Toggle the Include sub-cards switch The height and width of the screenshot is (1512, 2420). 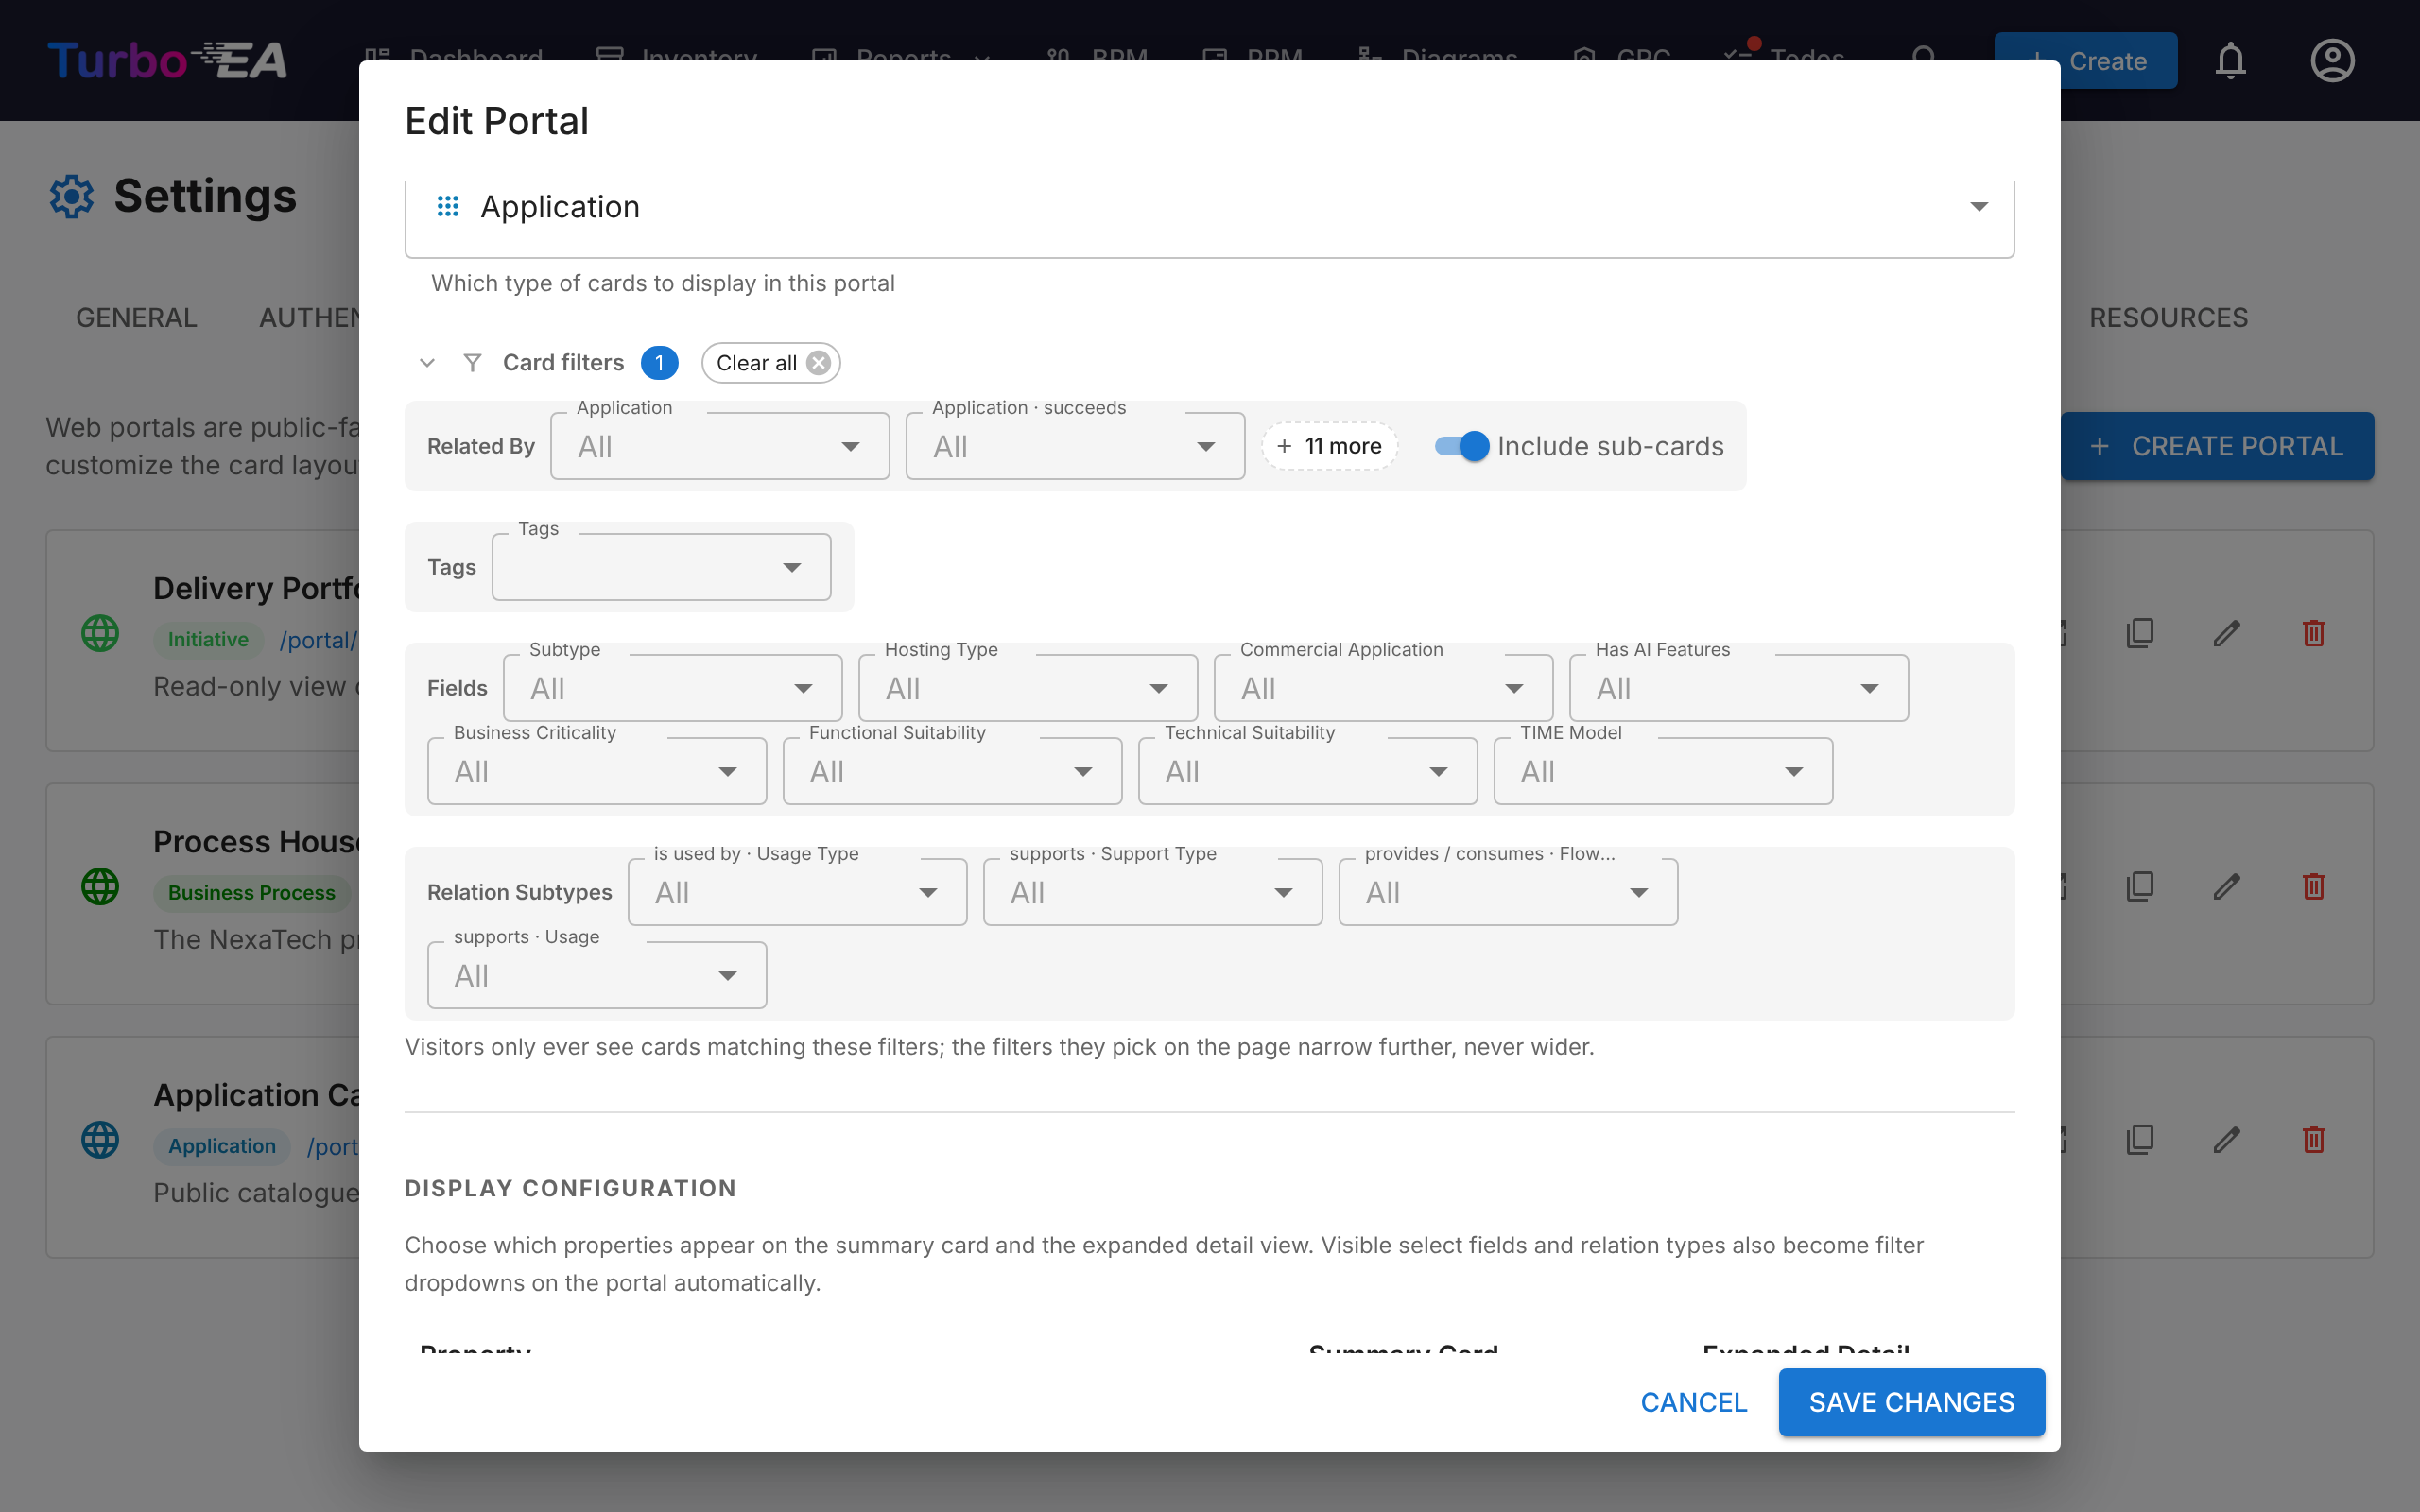click(1462, 446)
